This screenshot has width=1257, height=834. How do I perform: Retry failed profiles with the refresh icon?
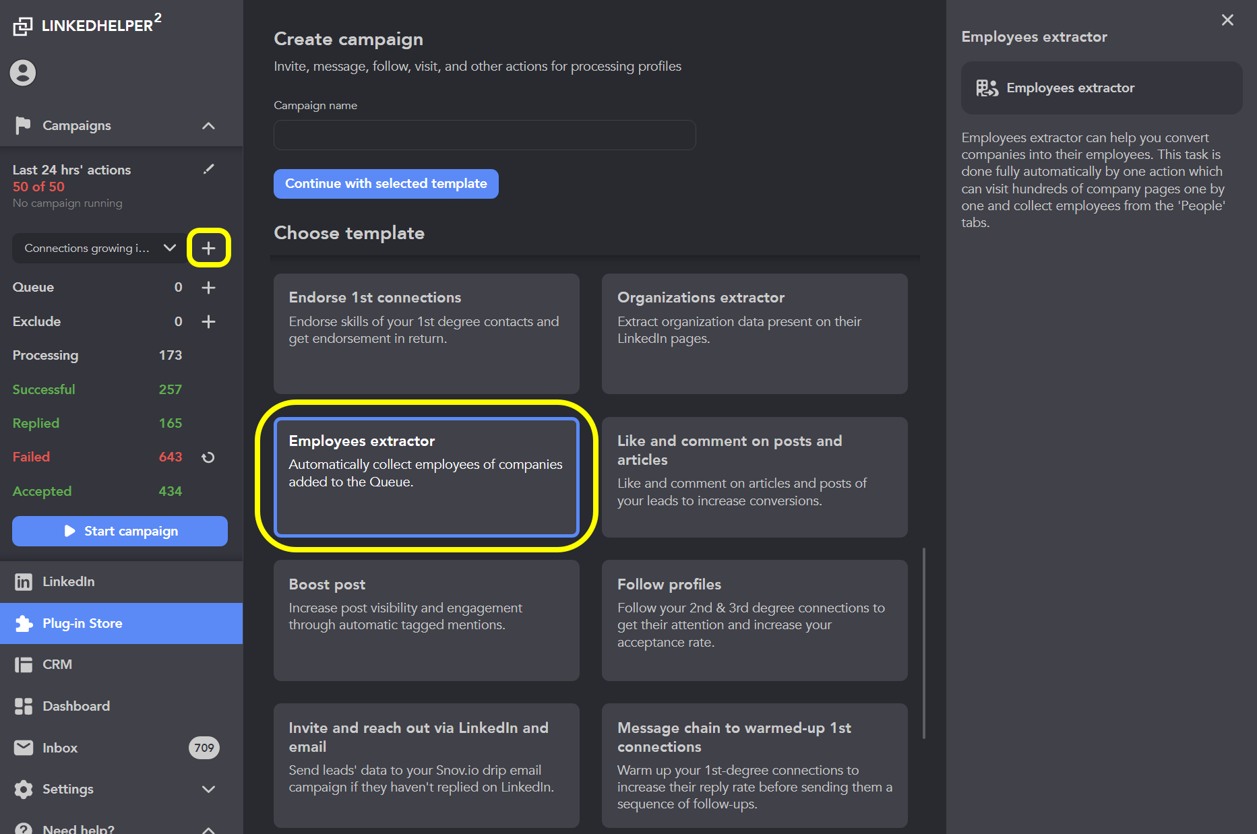(208, 457)
